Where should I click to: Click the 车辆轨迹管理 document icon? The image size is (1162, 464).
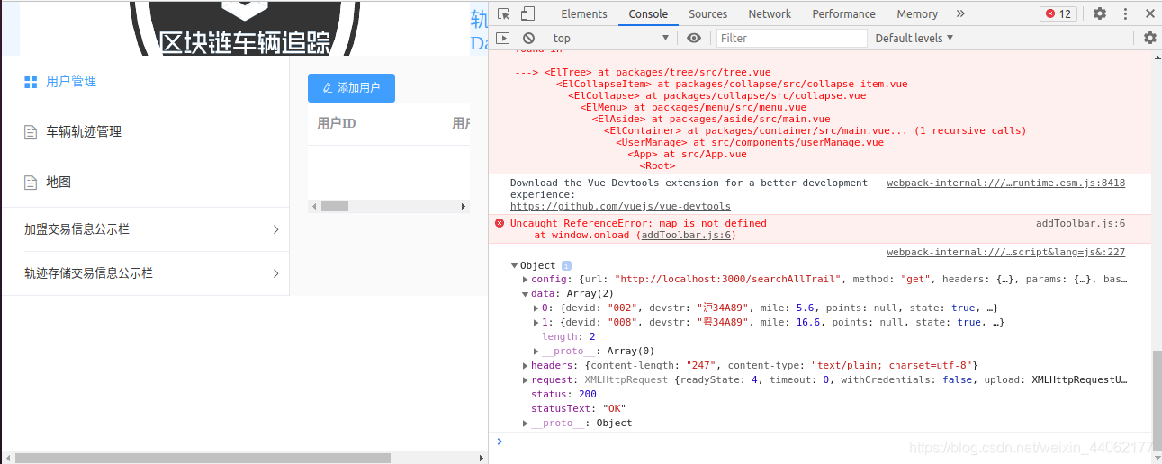pos(31,132)
